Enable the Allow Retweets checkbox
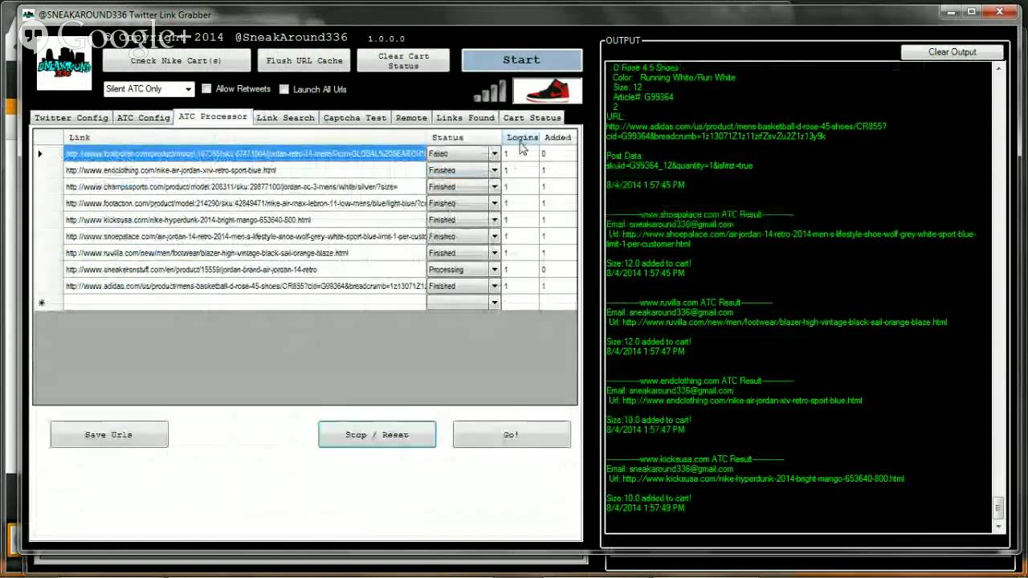This screenshot has height=578, width=1028. point(206,89)
